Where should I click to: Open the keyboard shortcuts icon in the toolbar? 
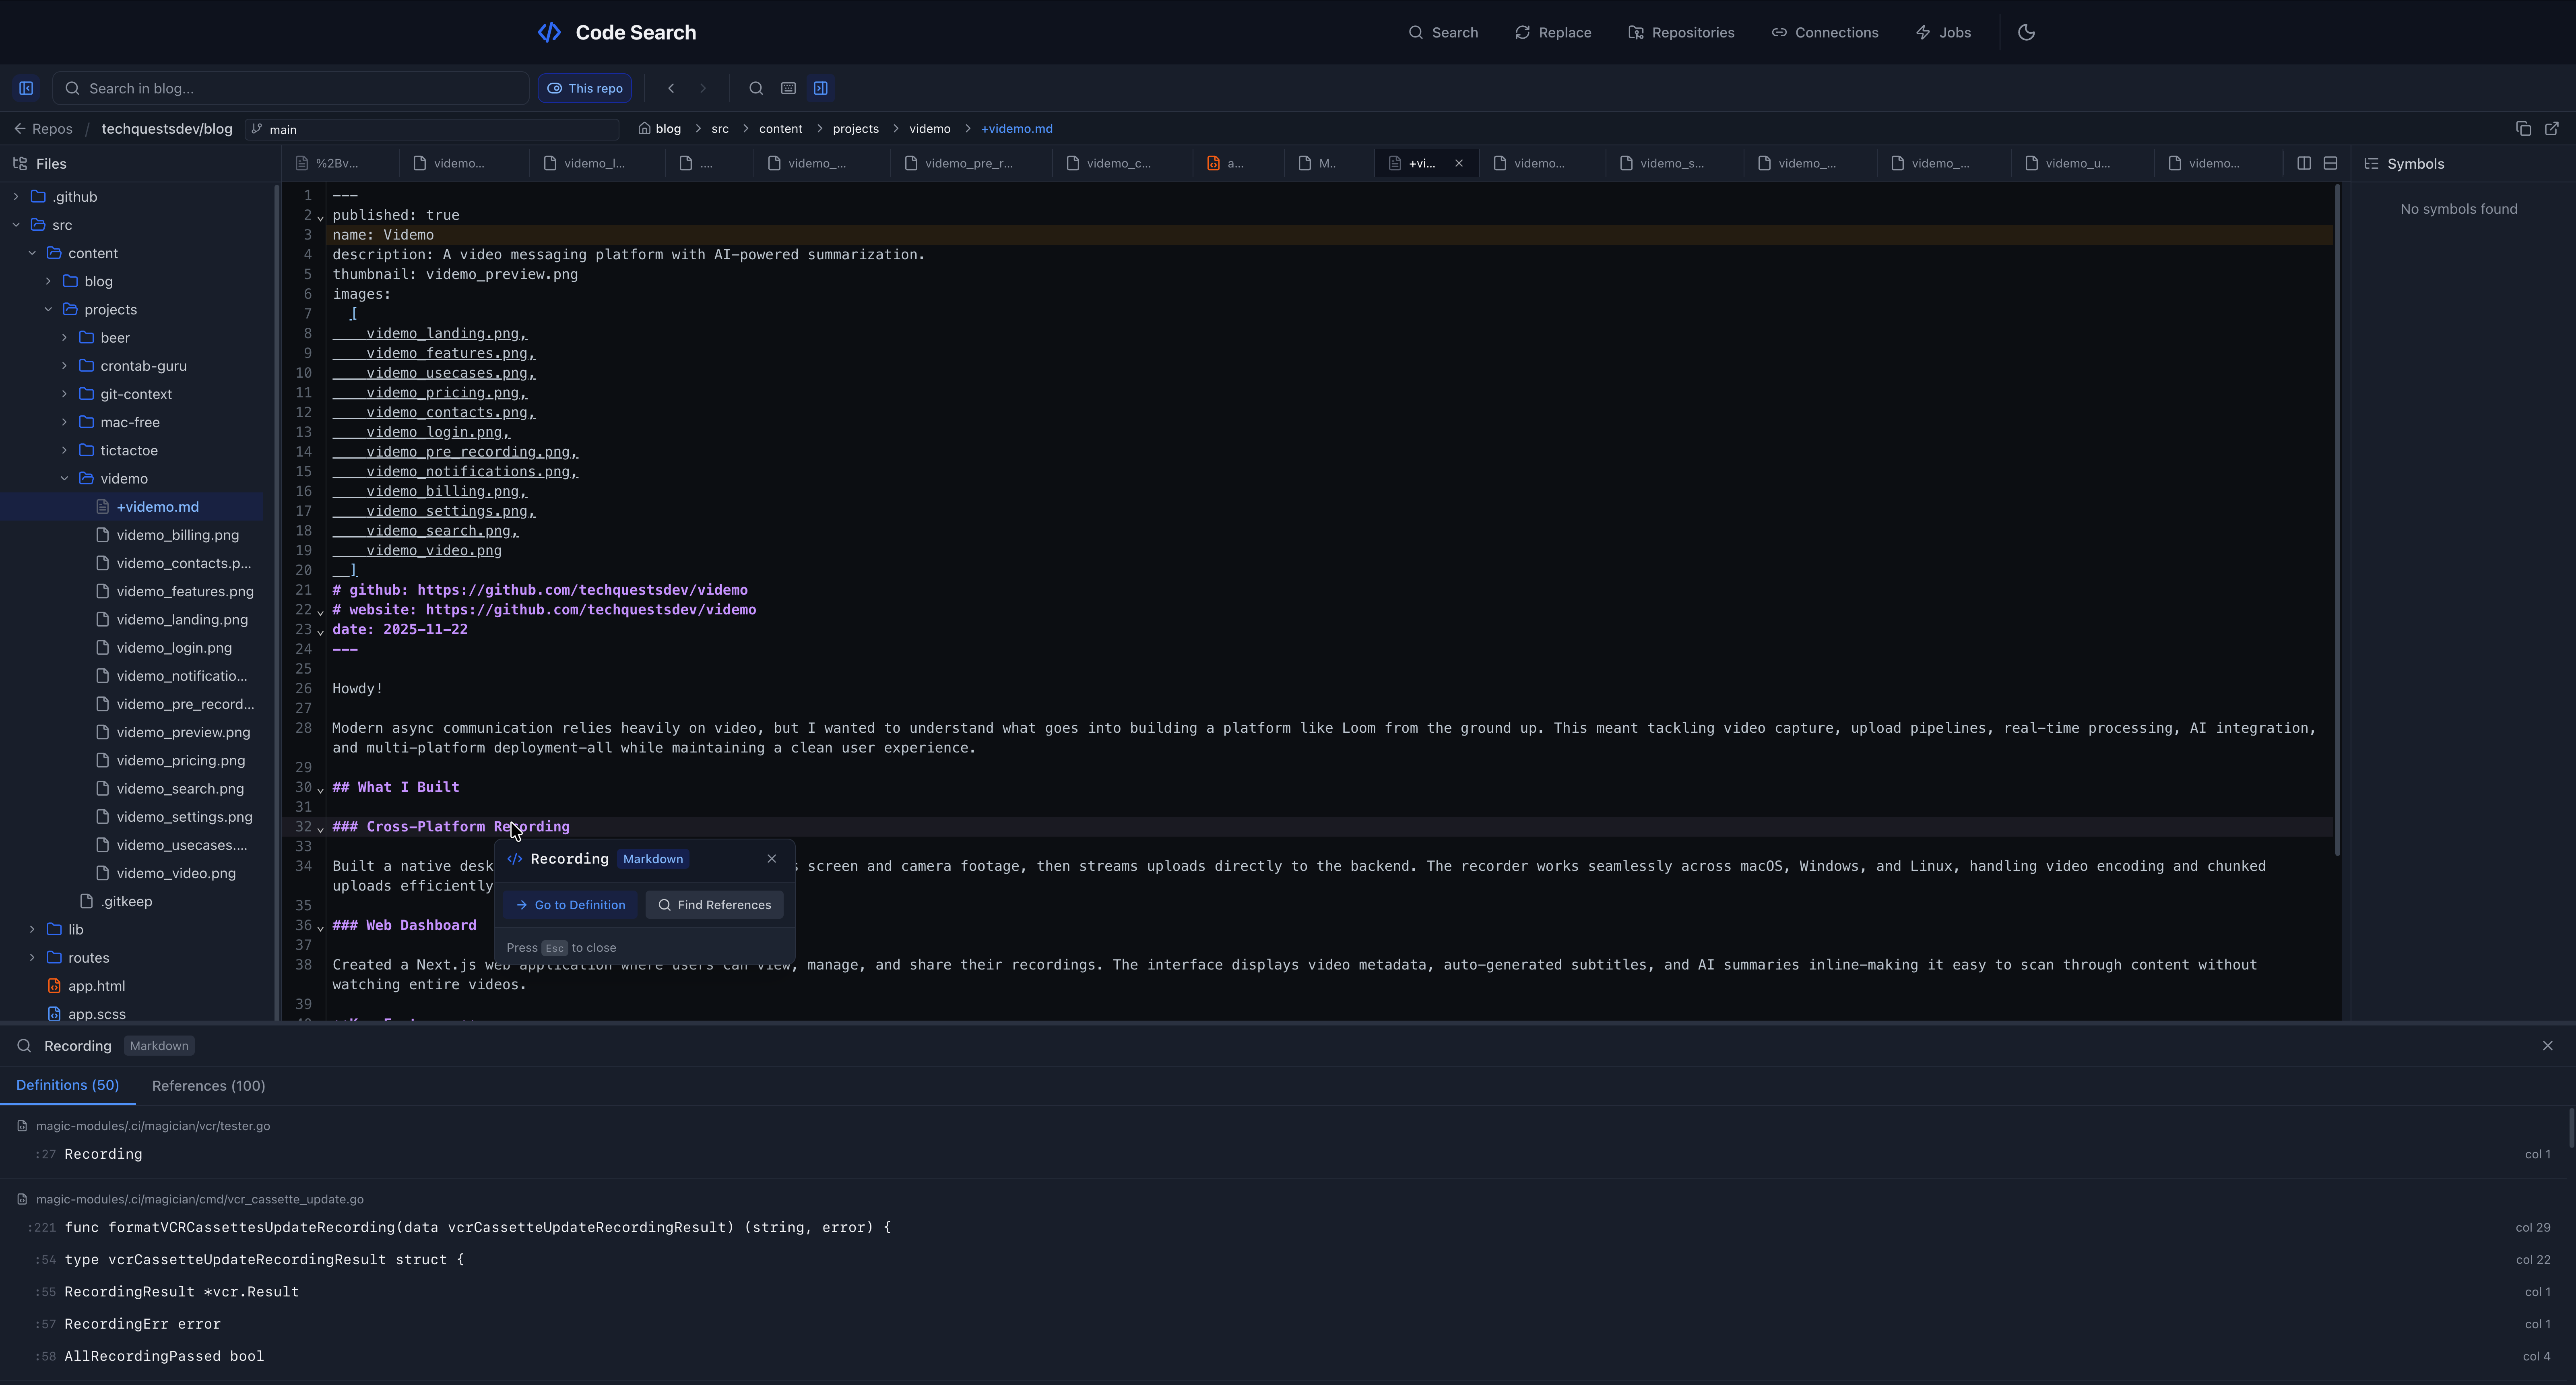point(789,88)
